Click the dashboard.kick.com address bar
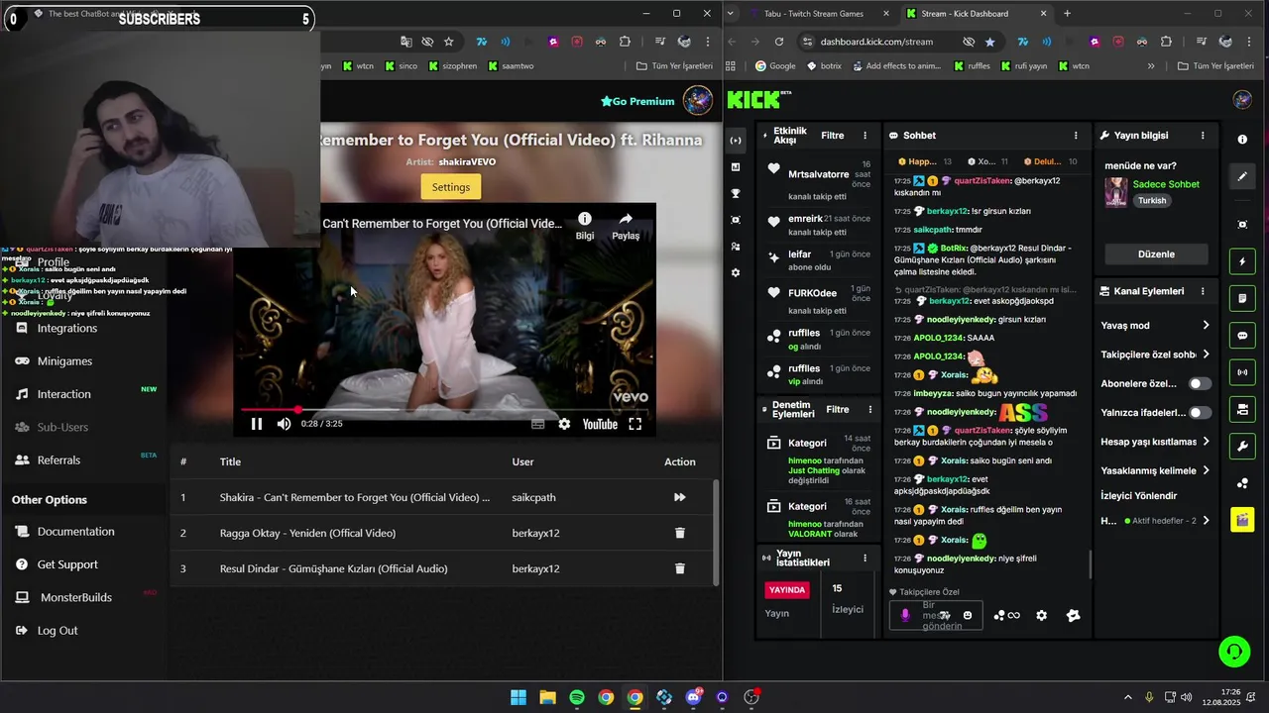 click(876, 42)
